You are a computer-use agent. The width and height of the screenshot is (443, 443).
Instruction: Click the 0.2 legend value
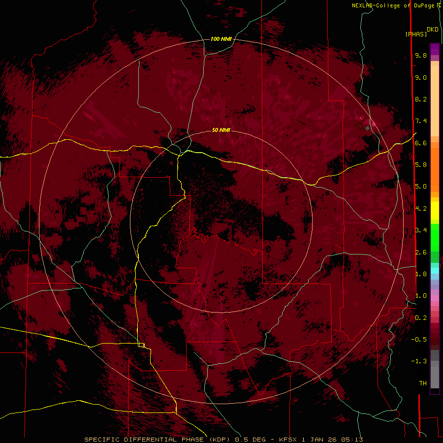point(421,318)
